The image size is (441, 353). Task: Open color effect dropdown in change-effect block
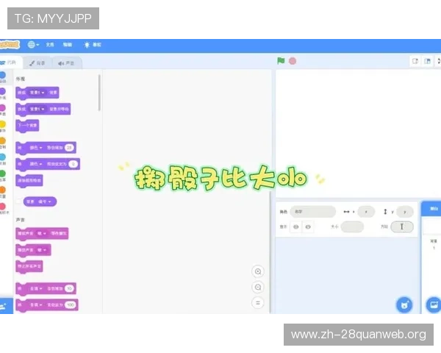pyautogui.click(x=36, y=148)
